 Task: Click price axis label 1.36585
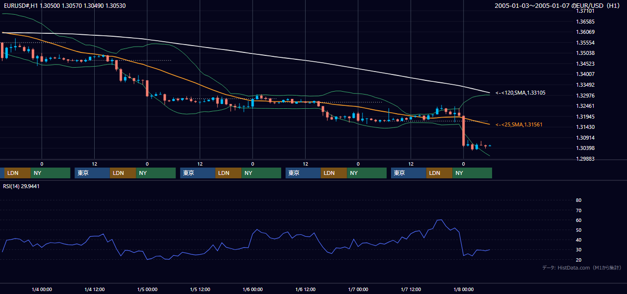coord(585,22)
